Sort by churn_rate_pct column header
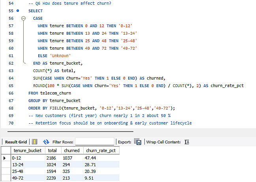 pyautogui.click(x=101, y=150)
